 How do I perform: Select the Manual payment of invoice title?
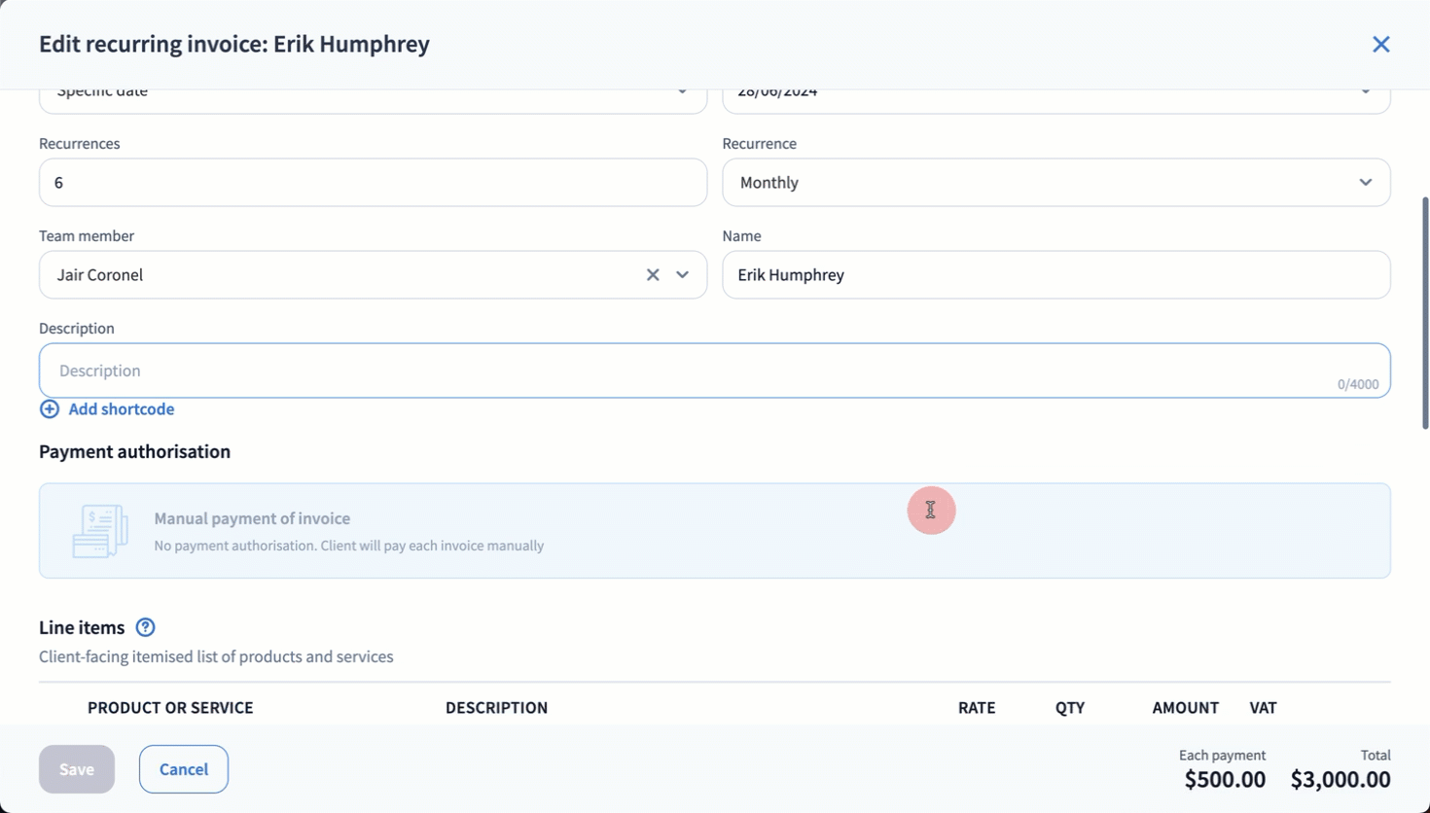[252, 518]
